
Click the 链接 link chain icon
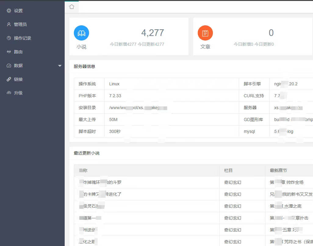[x=9, y=79]
